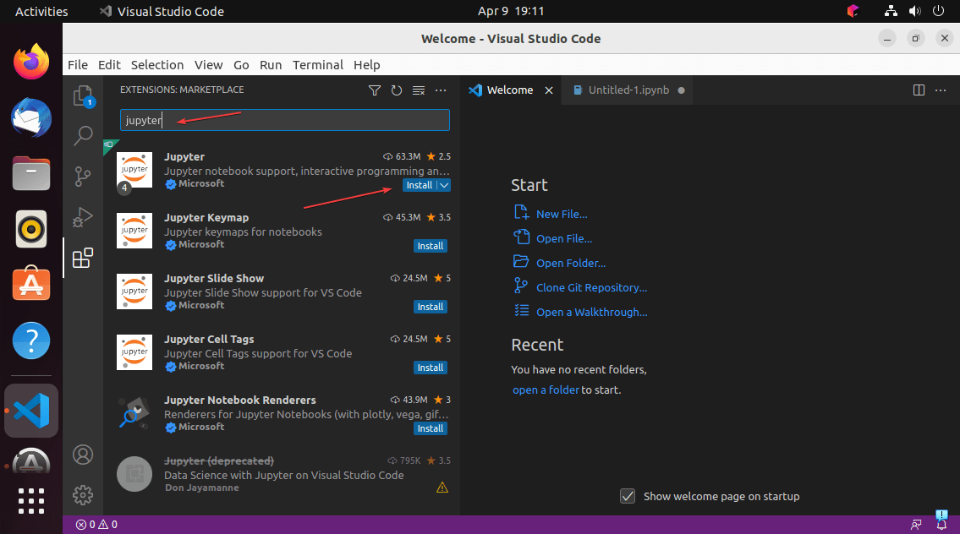Open Files manager from dock
960x534 pixels.
tap(31, 173)
